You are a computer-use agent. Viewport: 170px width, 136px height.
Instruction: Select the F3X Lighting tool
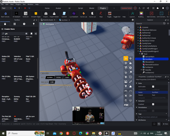(126, 86)
